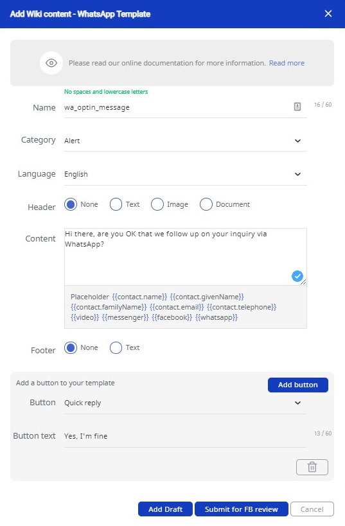
Task: Insert the {{contact.email}} placeholder
Action: 177,307
